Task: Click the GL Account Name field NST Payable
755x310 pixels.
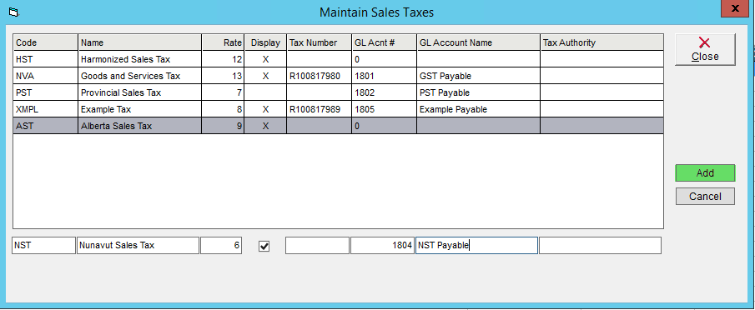Action: pos(476,245)
